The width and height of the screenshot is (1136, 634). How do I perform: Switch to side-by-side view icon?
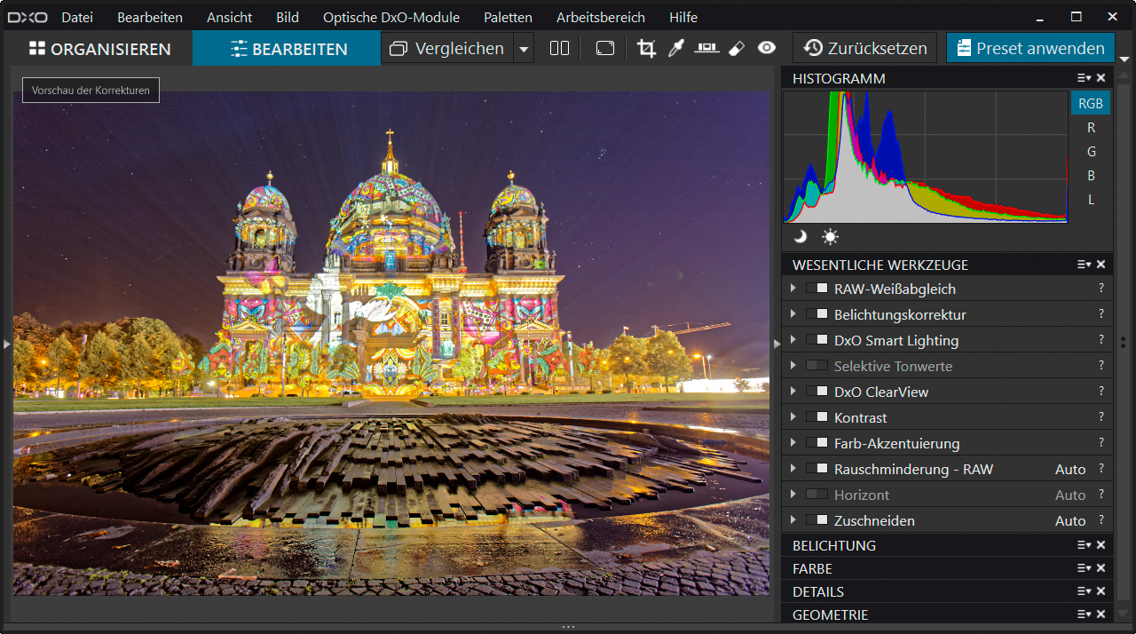click(x=559, y=49)
